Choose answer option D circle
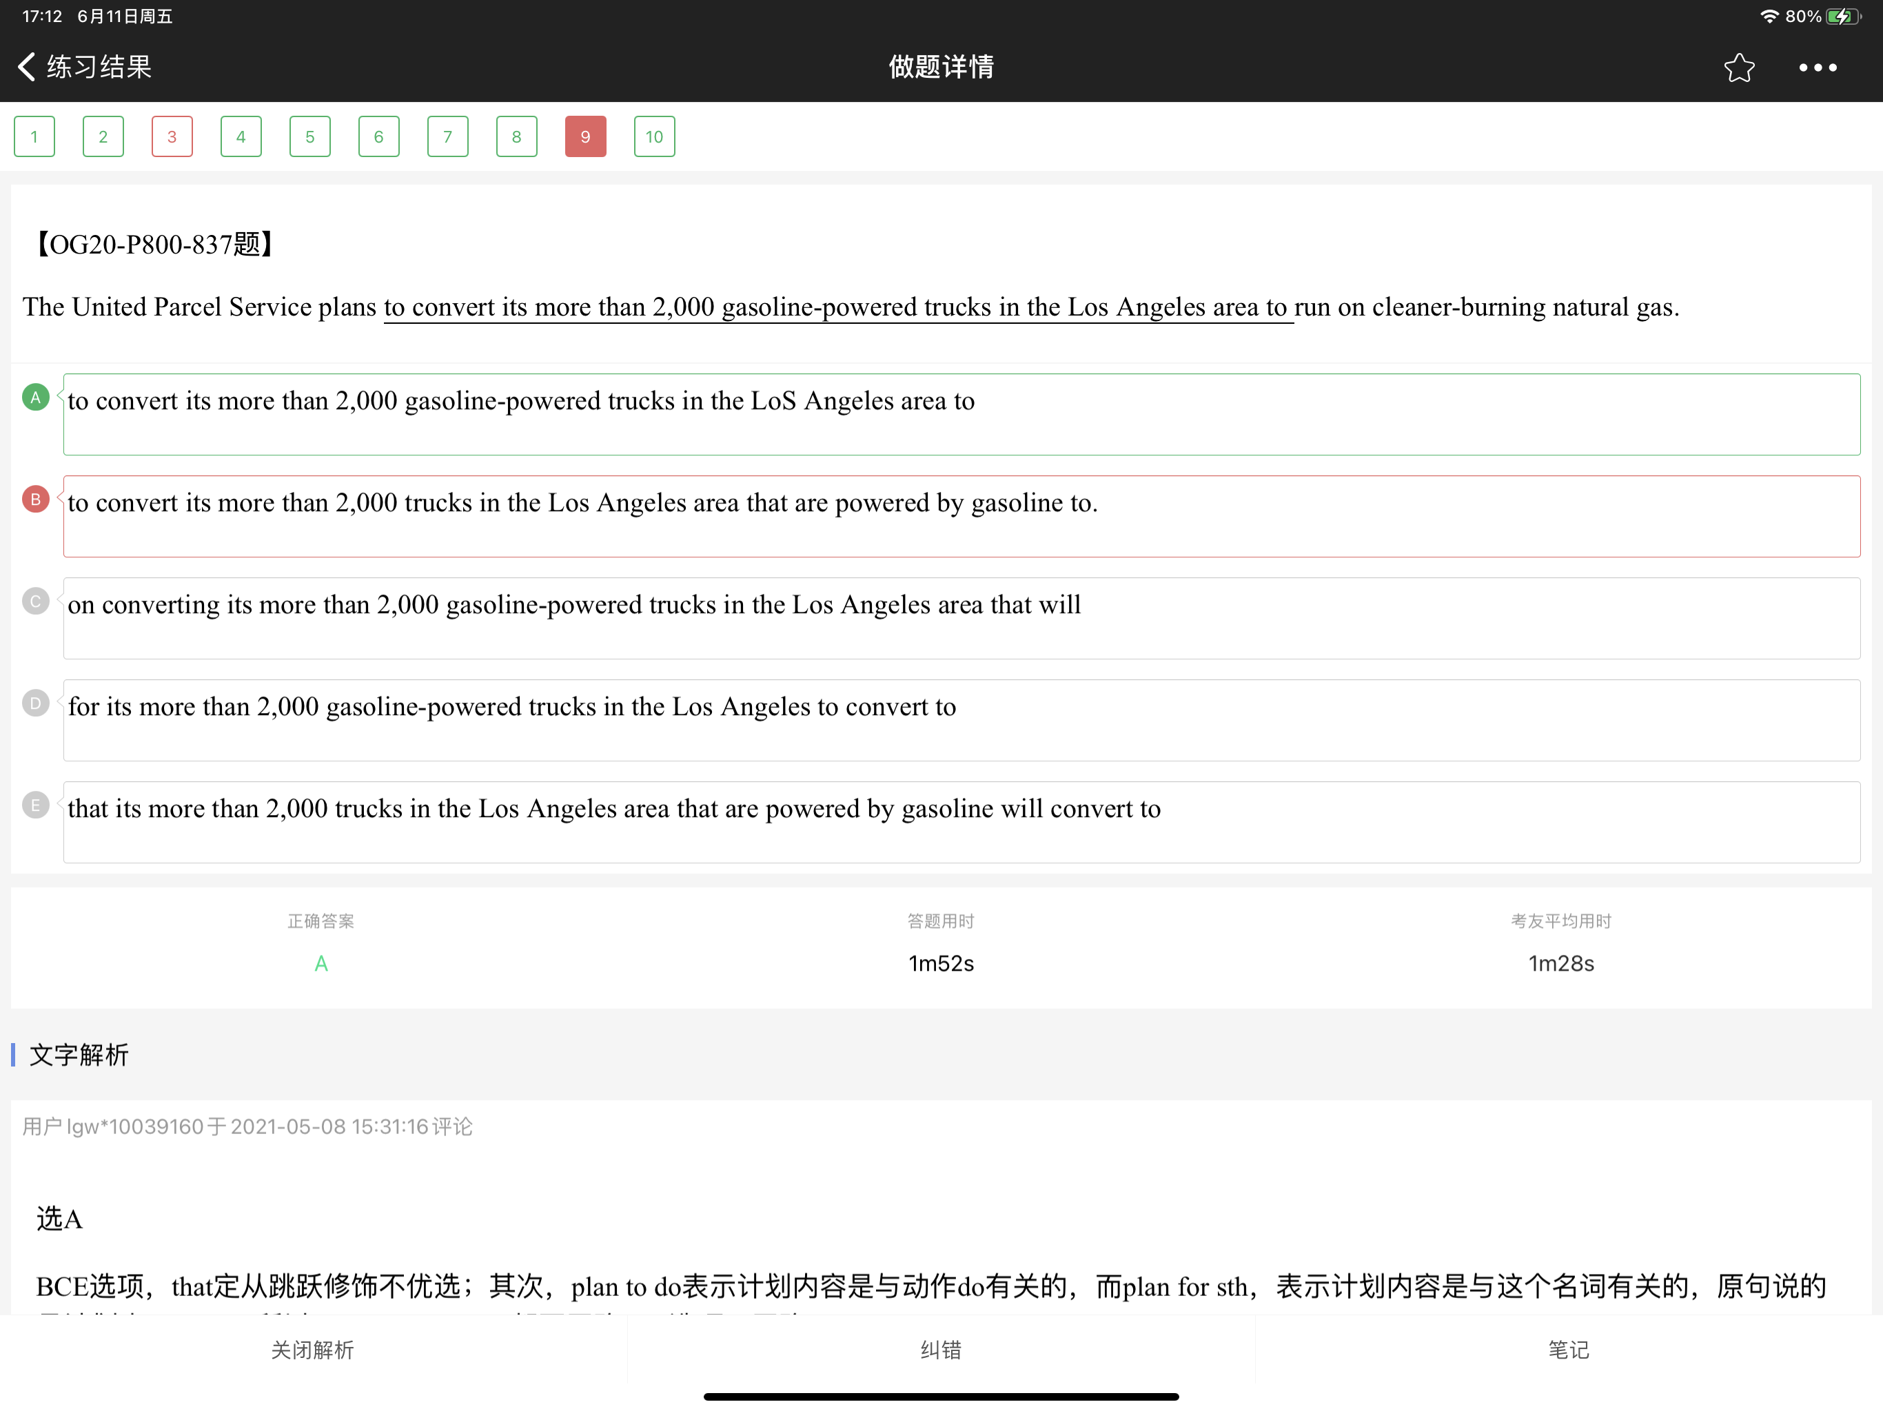Viewport: 1883px width, 1411px height. tap(35, 704)
